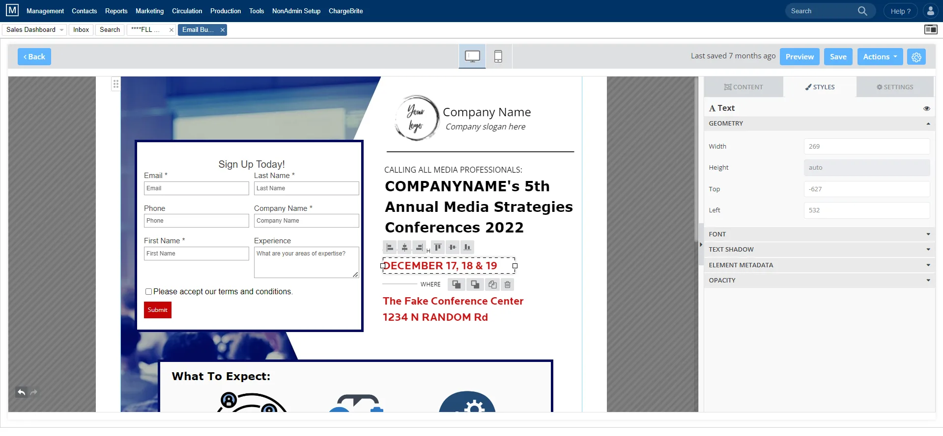This screenshot has height=436, width=943.
Task: Align selected element to right edge
Action: 419,247
